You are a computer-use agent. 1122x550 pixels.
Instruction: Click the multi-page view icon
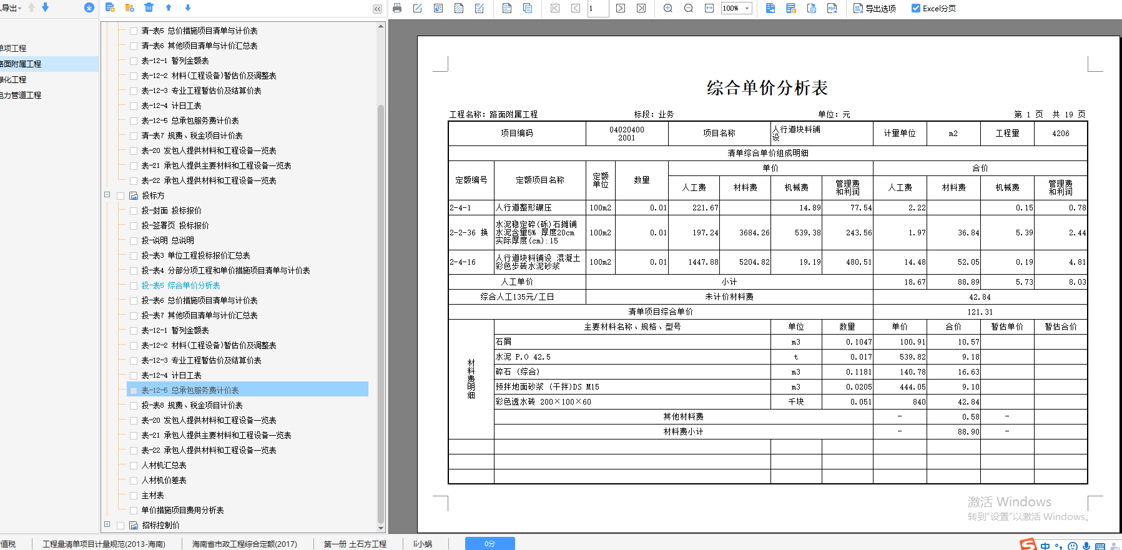[528, 8]
